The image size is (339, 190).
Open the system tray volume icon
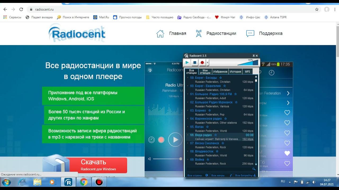(x=314, y=182)
